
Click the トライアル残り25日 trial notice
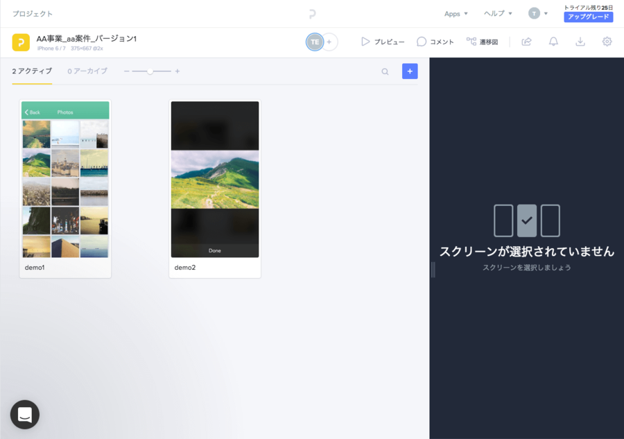pyautogui.click(x=588, y=8)
